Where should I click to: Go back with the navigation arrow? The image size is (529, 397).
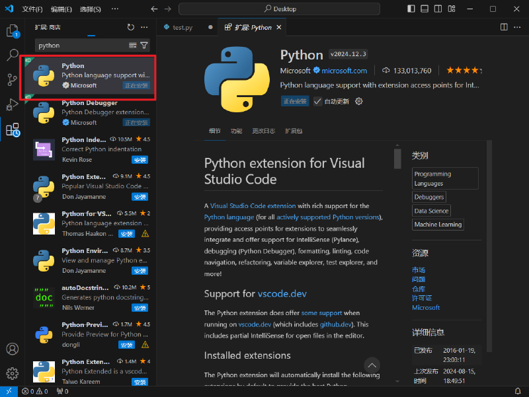(154, 9)
